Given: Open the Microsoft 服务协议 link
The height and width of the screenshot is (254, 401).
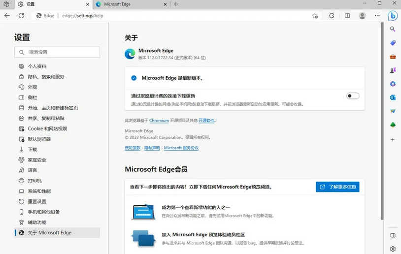Looking at the screenshot, I should (x=181, y=148).
